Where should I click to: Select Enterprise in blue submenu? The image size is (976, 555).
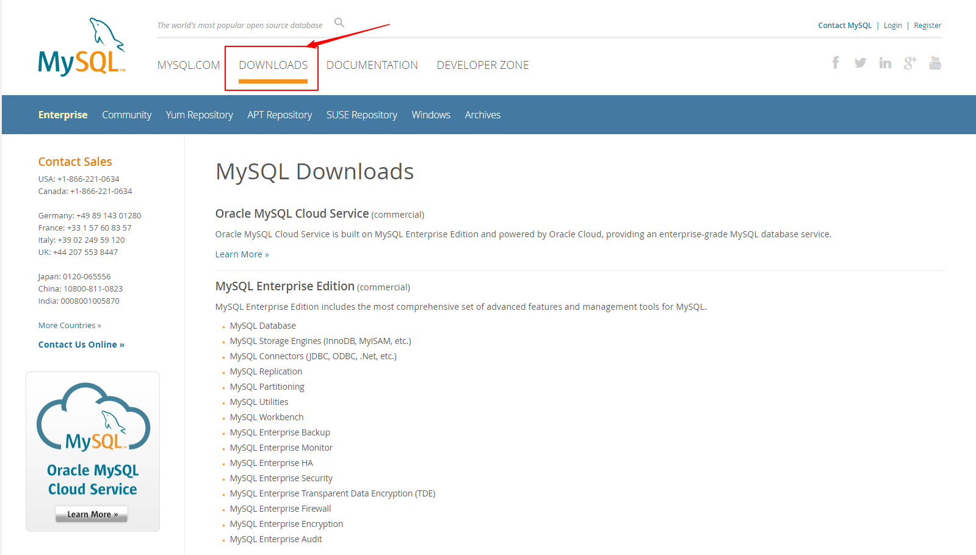(x=63, y=115)
